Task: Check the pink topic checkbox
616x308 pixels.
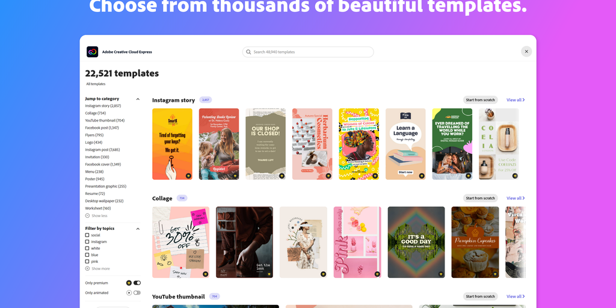Action: point(87,261)
